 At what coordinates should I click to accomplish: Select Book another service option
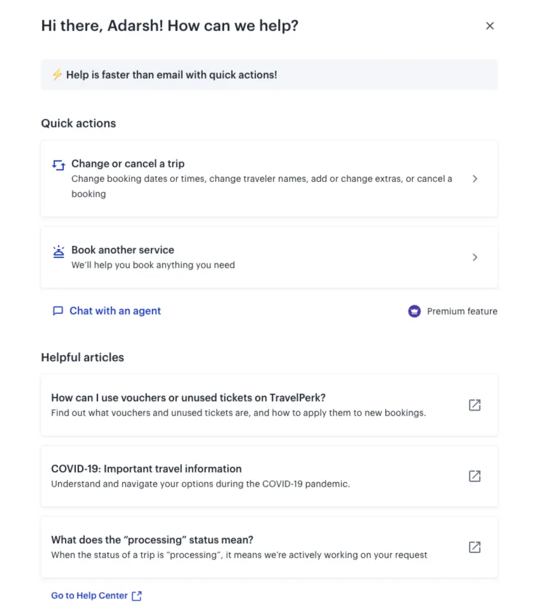tap(123, 250)
